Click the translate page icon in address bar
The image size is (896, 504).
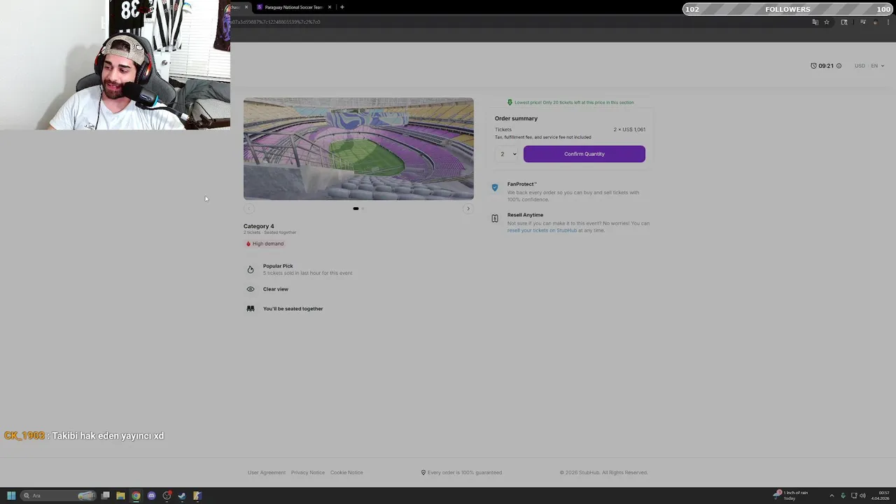point(815,22)
